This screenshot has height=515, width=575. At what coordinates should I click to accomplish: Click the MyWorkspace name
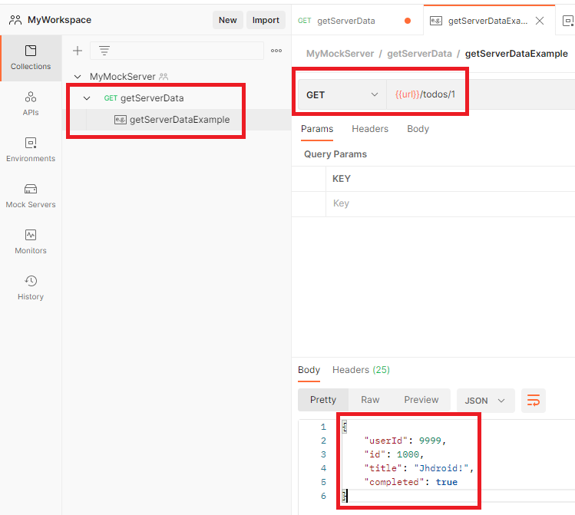pyautogui.click(x=59, y=20)
